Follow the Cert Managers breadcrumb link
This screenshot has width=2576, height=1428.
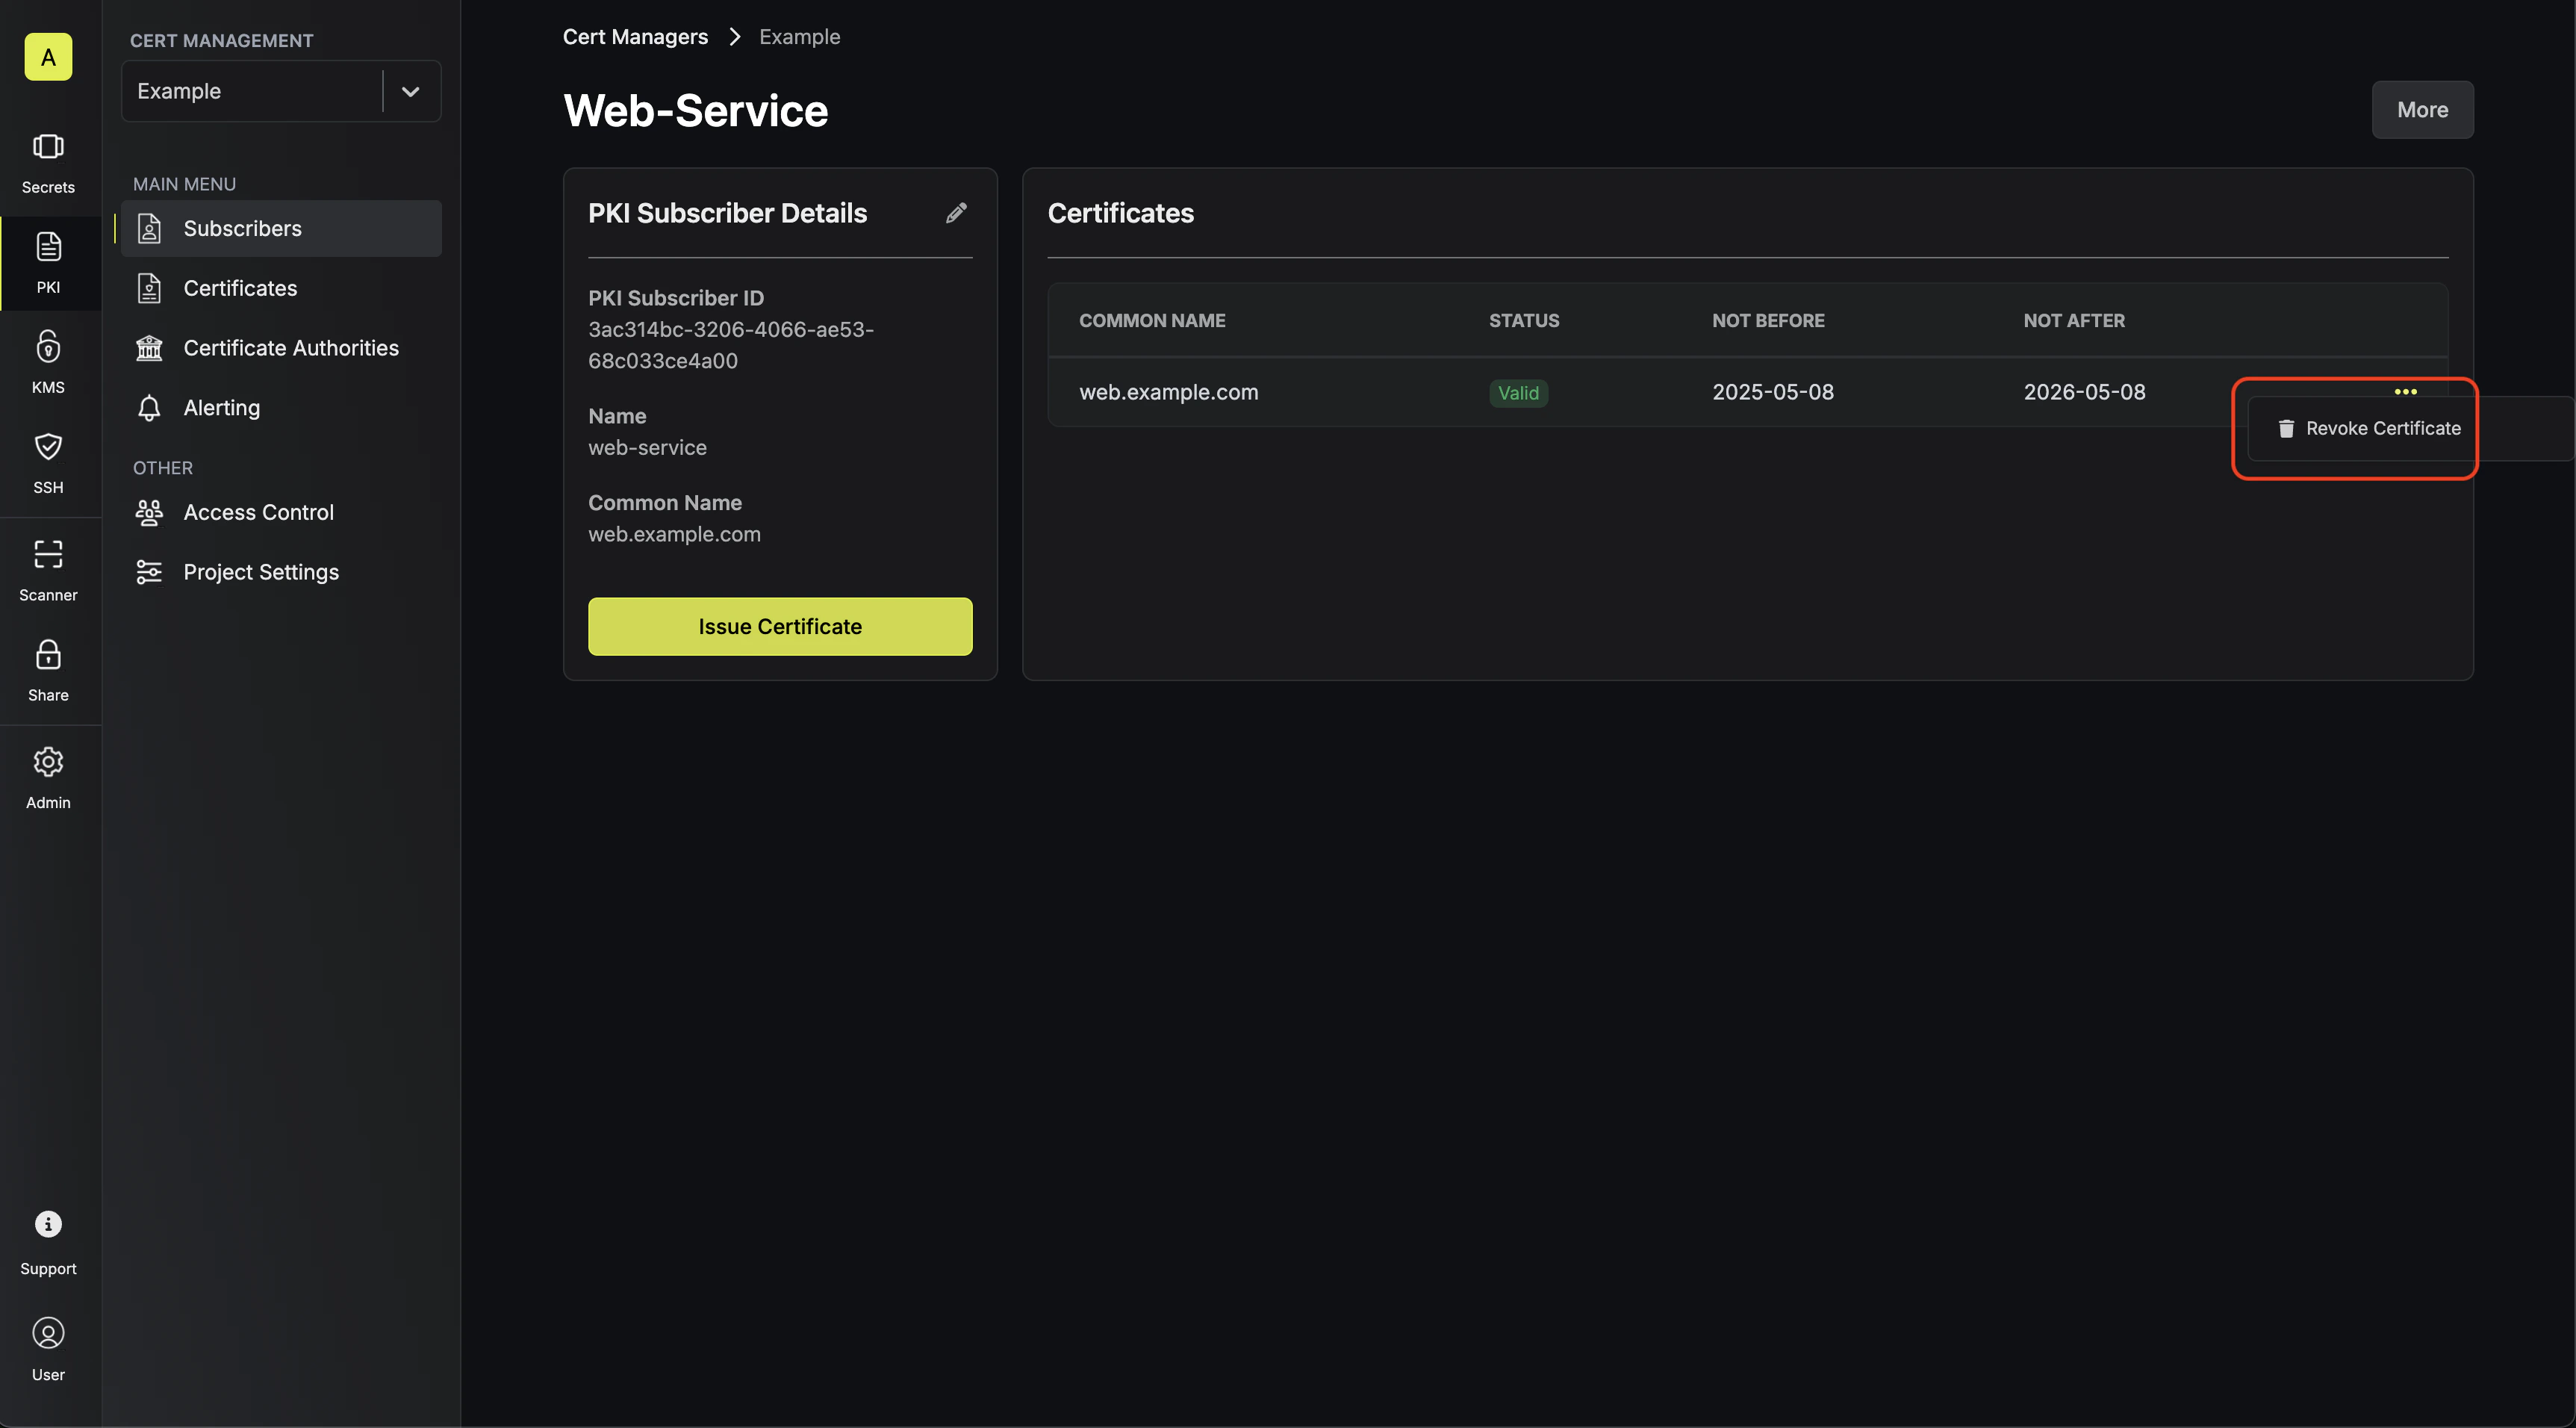(x=635, y=37)
